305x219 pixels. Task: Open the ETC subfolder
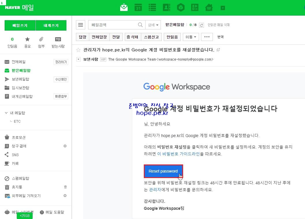tap(17, 121)
